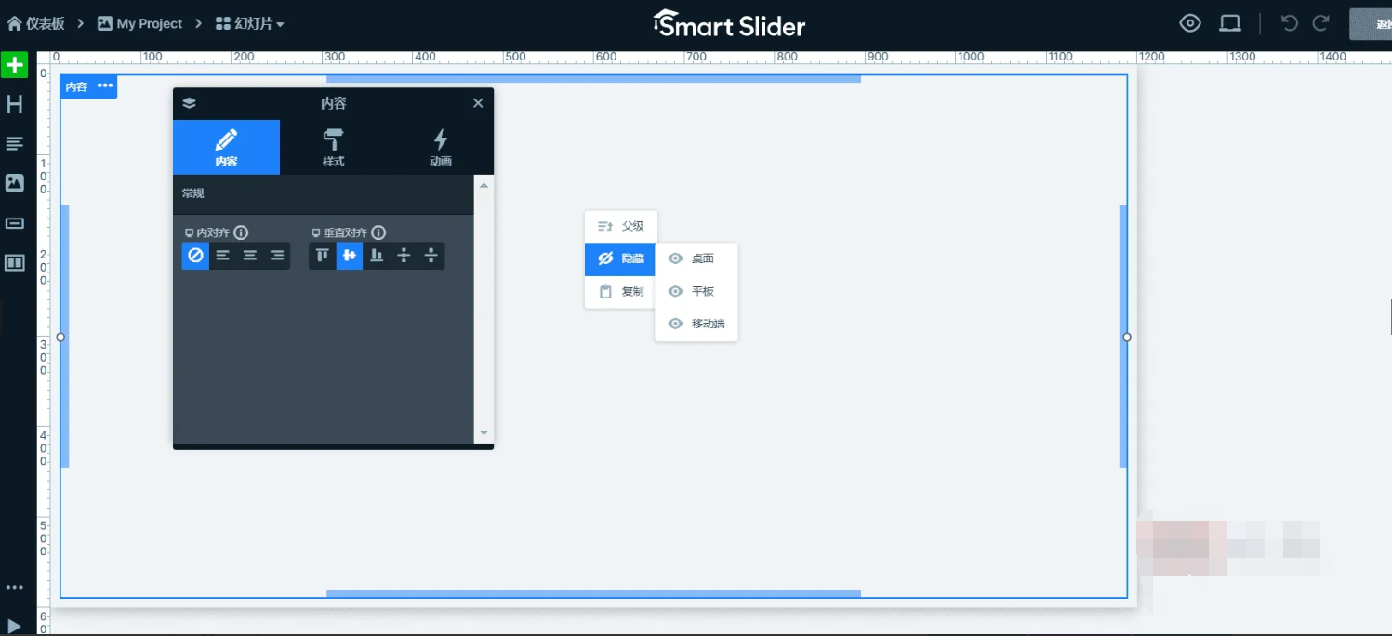Click the green Add layer plus button
Screen dimensions: 1392x636
click(x=14, y=65)
